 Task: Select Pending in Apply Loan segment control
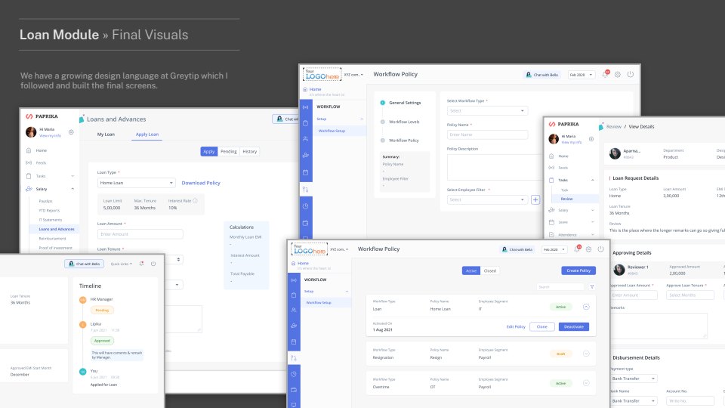coord(229,151)
